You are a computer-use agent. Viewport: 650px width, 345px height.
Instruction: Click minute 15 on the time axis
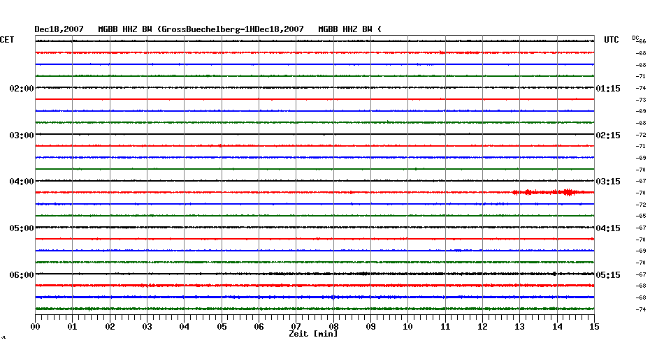click(x=595, y=327)
